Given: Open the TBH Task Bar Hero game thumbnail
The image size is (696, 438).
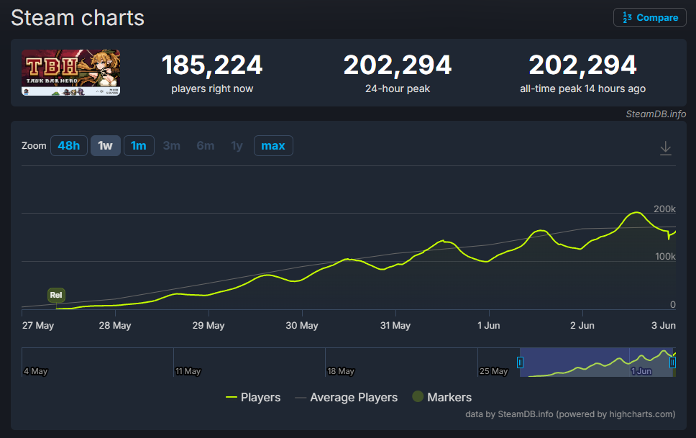Looking at the screenshot, I should click(70, 73).
